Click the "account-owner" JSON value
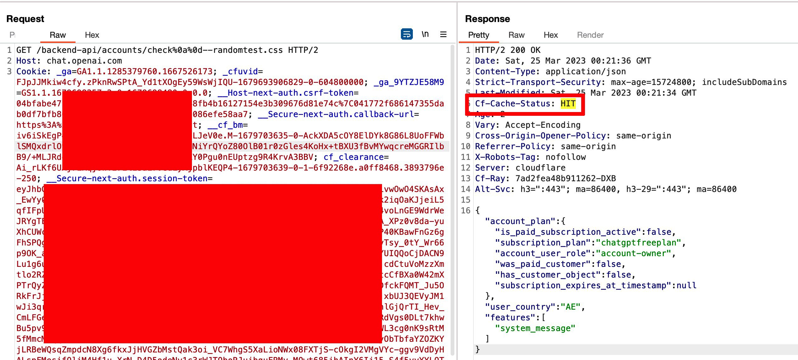798x360 pixels. tap(633, 253)
